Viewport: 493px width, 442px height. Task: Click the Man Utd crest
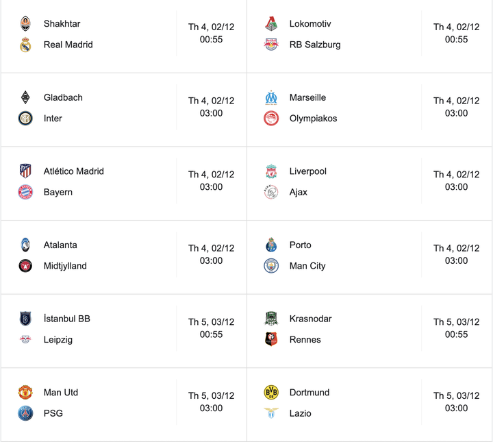(25, 393)
